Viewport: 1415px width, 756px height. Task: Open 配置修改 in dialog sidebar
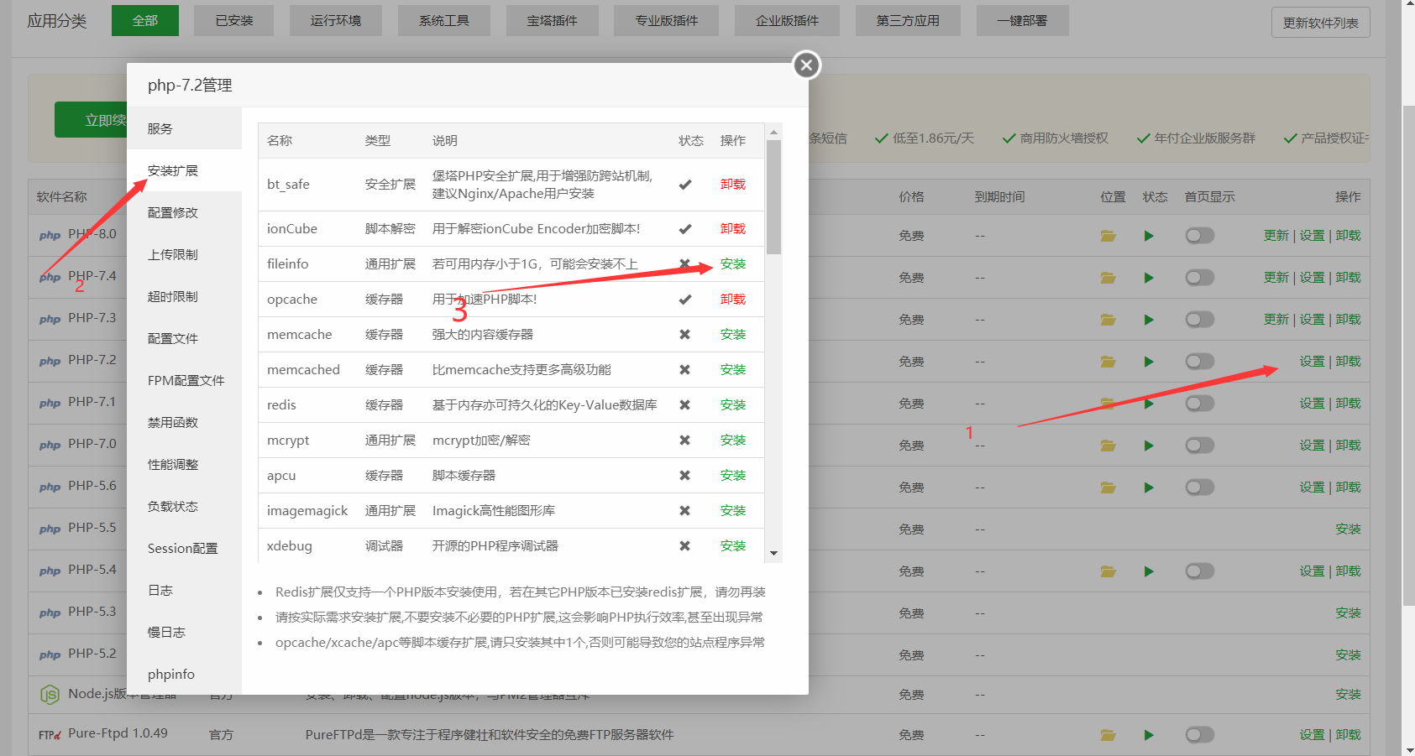(x=173, y=213)
